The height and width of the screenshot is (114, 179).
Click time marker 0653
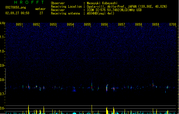tap(53, 25)
